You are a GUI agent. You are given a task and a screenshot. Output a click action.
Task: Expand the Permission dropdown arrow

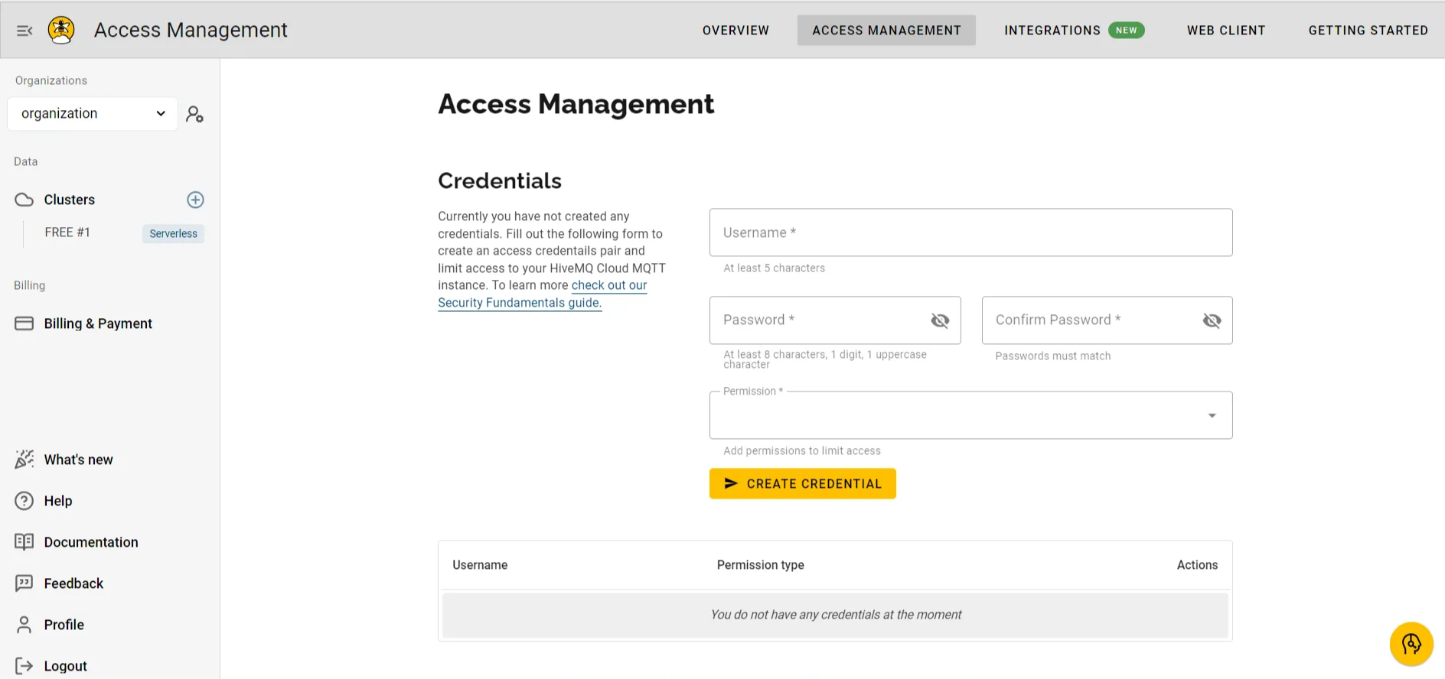tap(1212, 415)
